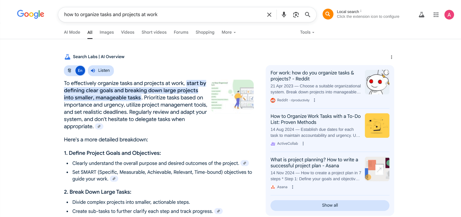This screenshot has height=217, width=461.
Task: Open the To-Do List Proven Methods result
Action: point(315,119)
